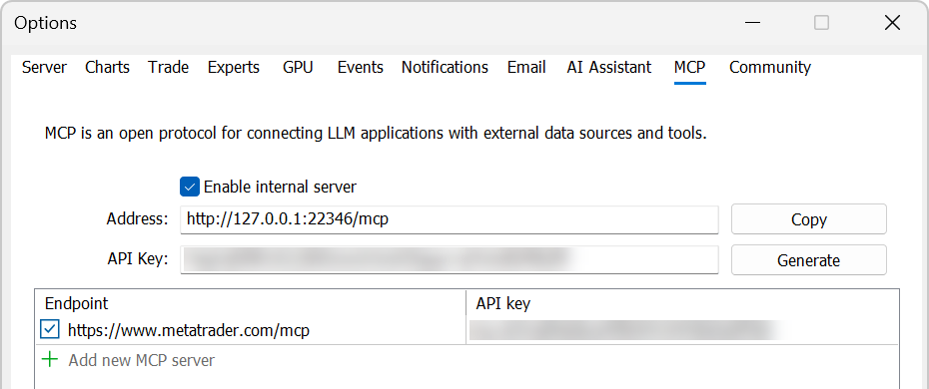929x389 pixels.
Task: Click the blurred API key cell of metatrader endpoint
Action: pos(682,330)
